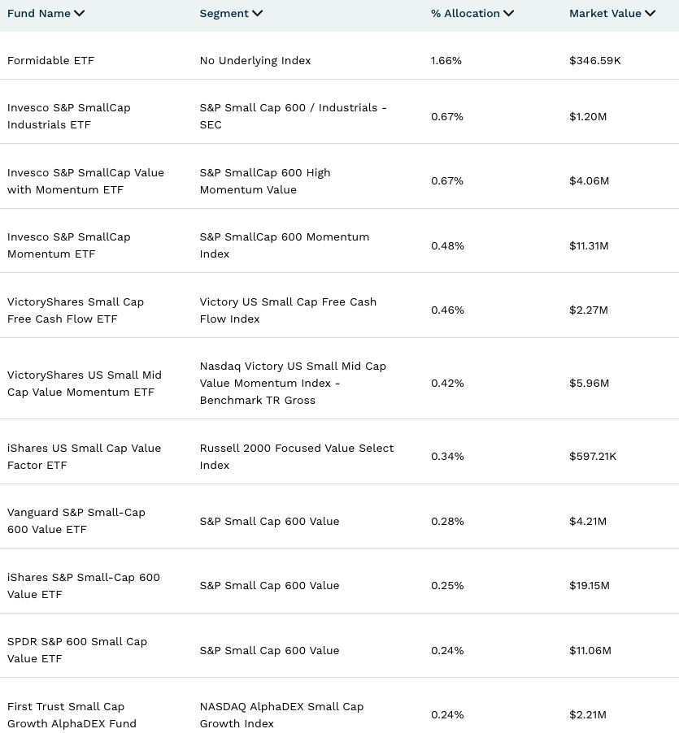Select Invesco S&P SmallCap Value with Momentum ETF
The height and width of the screenshot is (733, 679).
tap(85, 181)
